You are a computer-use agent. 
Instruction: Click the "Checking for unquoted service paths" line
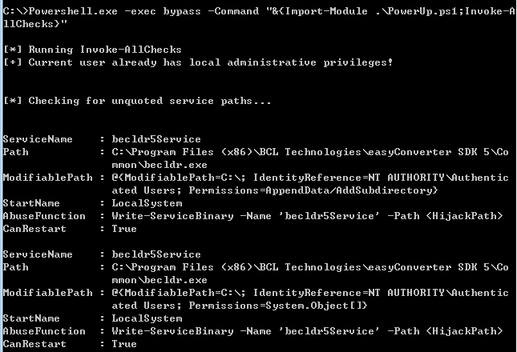click(x=137, y=101)
